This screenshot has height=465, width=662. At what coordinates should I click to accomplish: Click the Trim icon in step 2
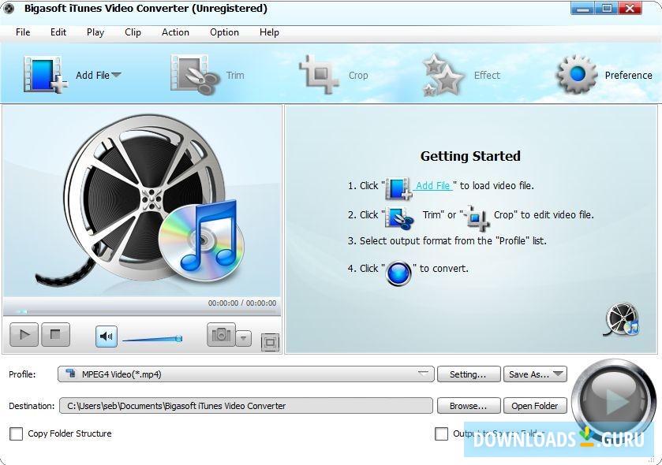coord(399,218)
